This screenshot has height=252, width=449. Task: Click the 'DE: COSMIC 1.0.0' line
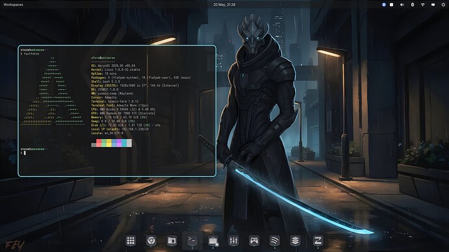coord(105,90)
